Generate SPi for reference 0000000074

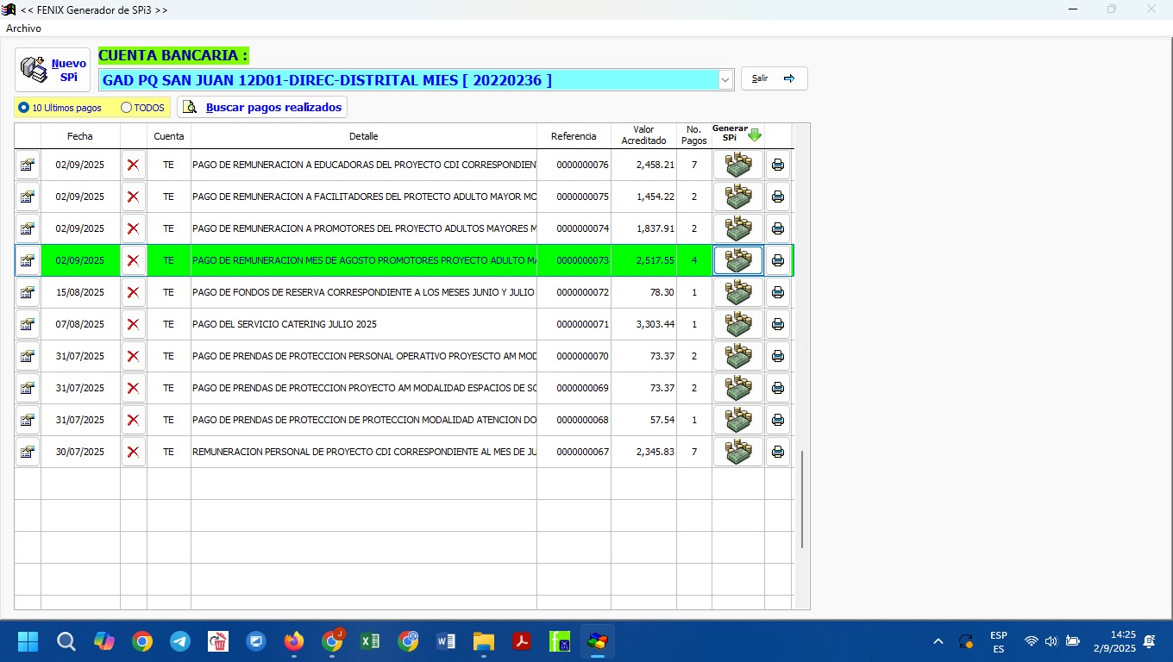coord(737,228)
